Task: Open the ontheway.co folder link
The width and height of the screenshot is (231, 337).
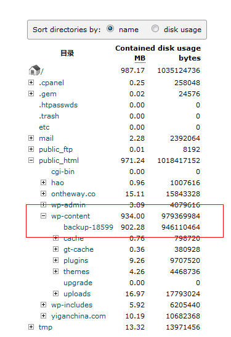Action: point(73,194)
